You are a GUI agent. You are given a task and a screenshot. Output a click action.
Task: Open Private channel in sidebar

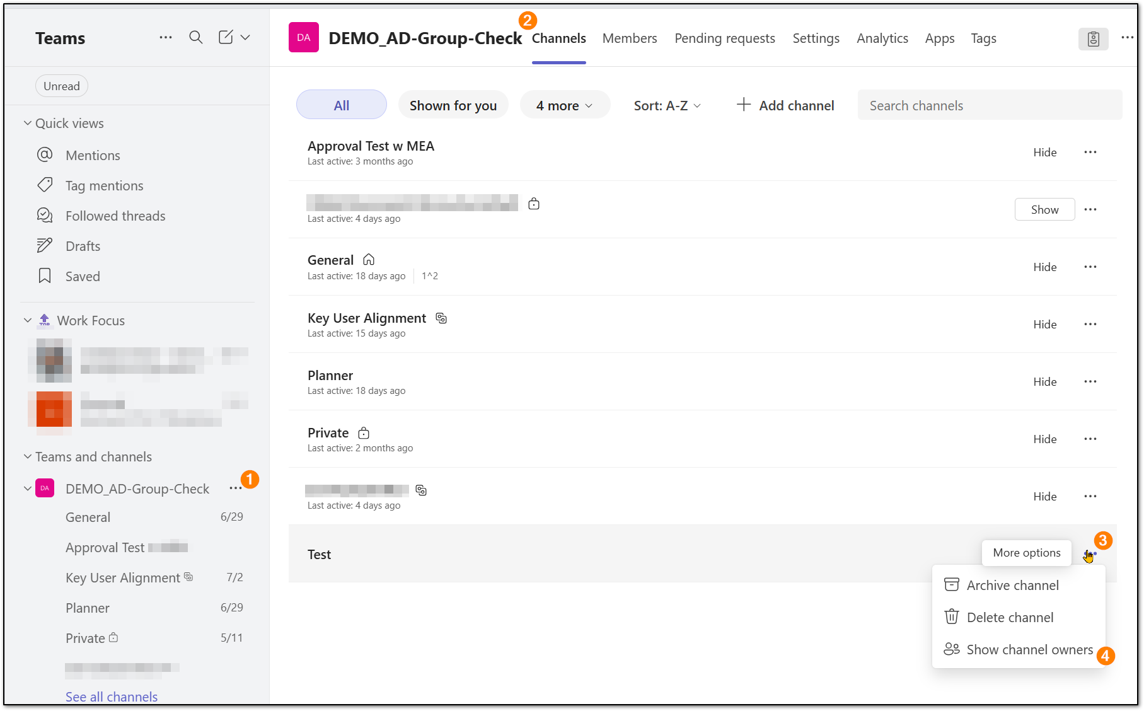pyautogui.click(x=85, y=639)
